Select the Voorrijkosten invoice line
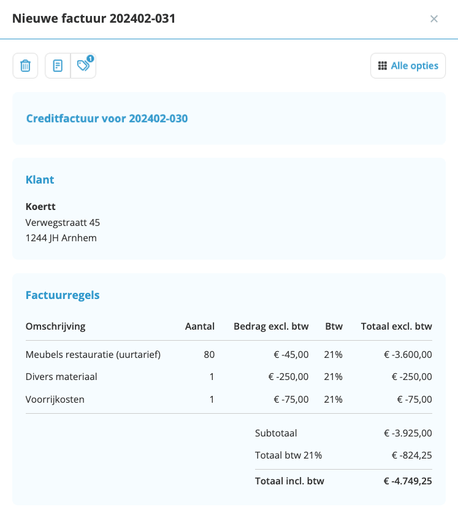Screen dimensions: 458x512 (229, 399)
